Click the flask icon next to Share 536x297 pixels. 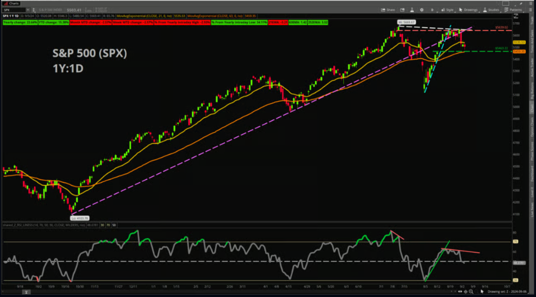click(x=412, y=10)
